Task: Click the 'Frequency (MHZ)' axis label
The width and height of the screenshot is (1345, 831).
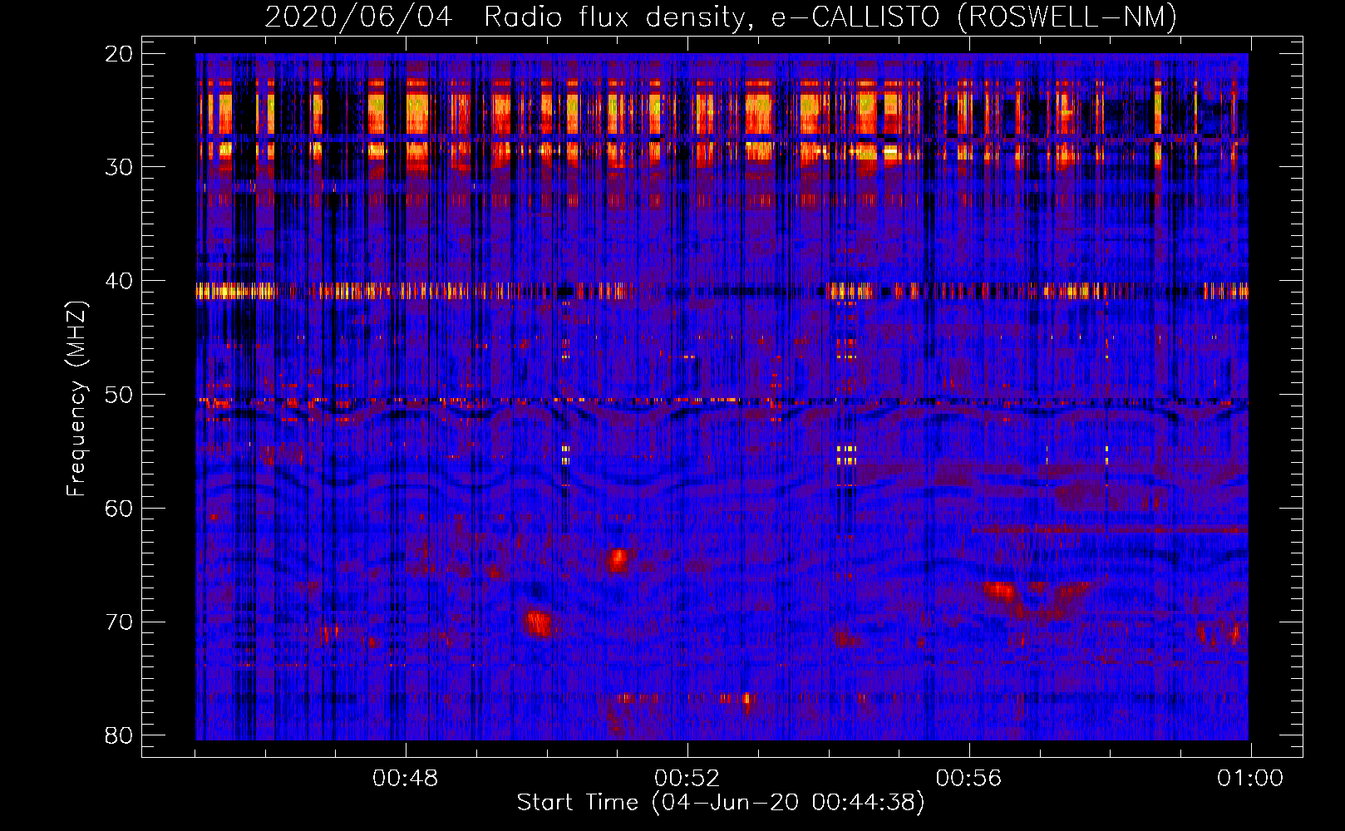Action: [76, 399]
